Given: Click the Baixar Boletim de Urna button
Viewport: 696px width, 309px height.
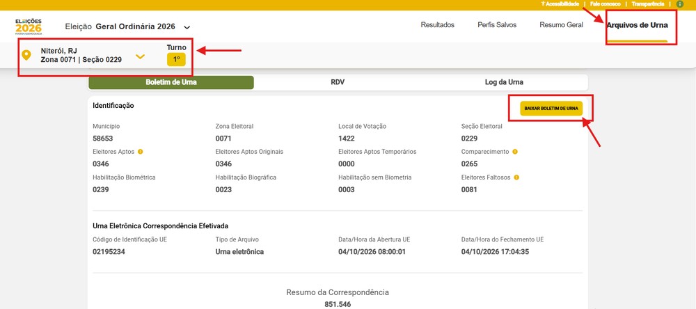Looking at the screenshot, I should point(551,109).
